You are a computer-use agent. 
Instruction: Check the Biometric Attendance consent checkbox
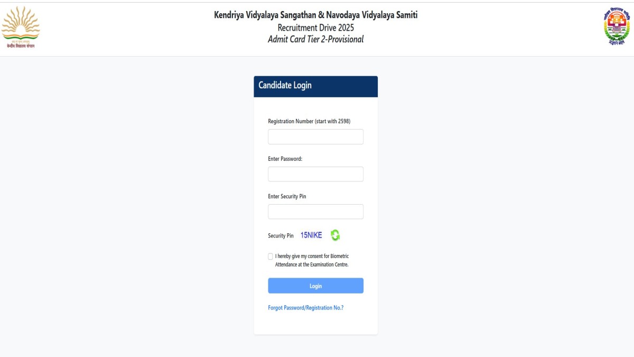tap(271, 257)
